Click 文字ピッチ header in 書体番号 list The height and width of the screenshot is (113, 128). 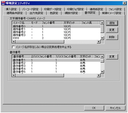[x=86, y=56]
